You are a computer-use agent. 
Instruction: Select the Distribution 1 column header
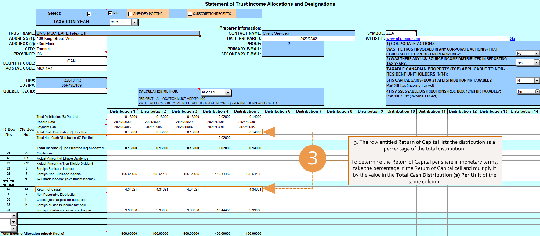pos(122,111)
